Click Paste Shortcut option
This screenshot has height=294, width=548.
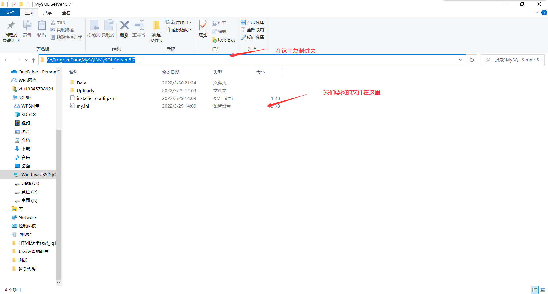pyautogui.click(x=66, y=37)
